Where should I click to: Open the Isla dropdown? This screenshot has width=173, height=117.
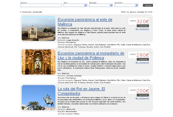point(75,5)
